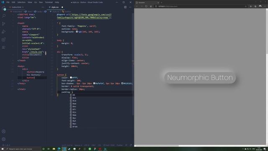Open the Selection menu

coord(21,3)
